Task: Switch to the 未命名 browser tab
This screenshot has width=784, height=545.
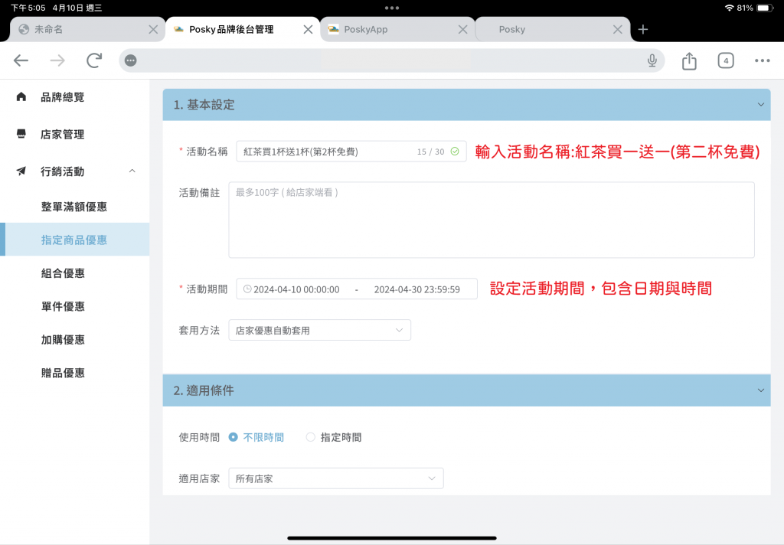Action: [87, 30]
